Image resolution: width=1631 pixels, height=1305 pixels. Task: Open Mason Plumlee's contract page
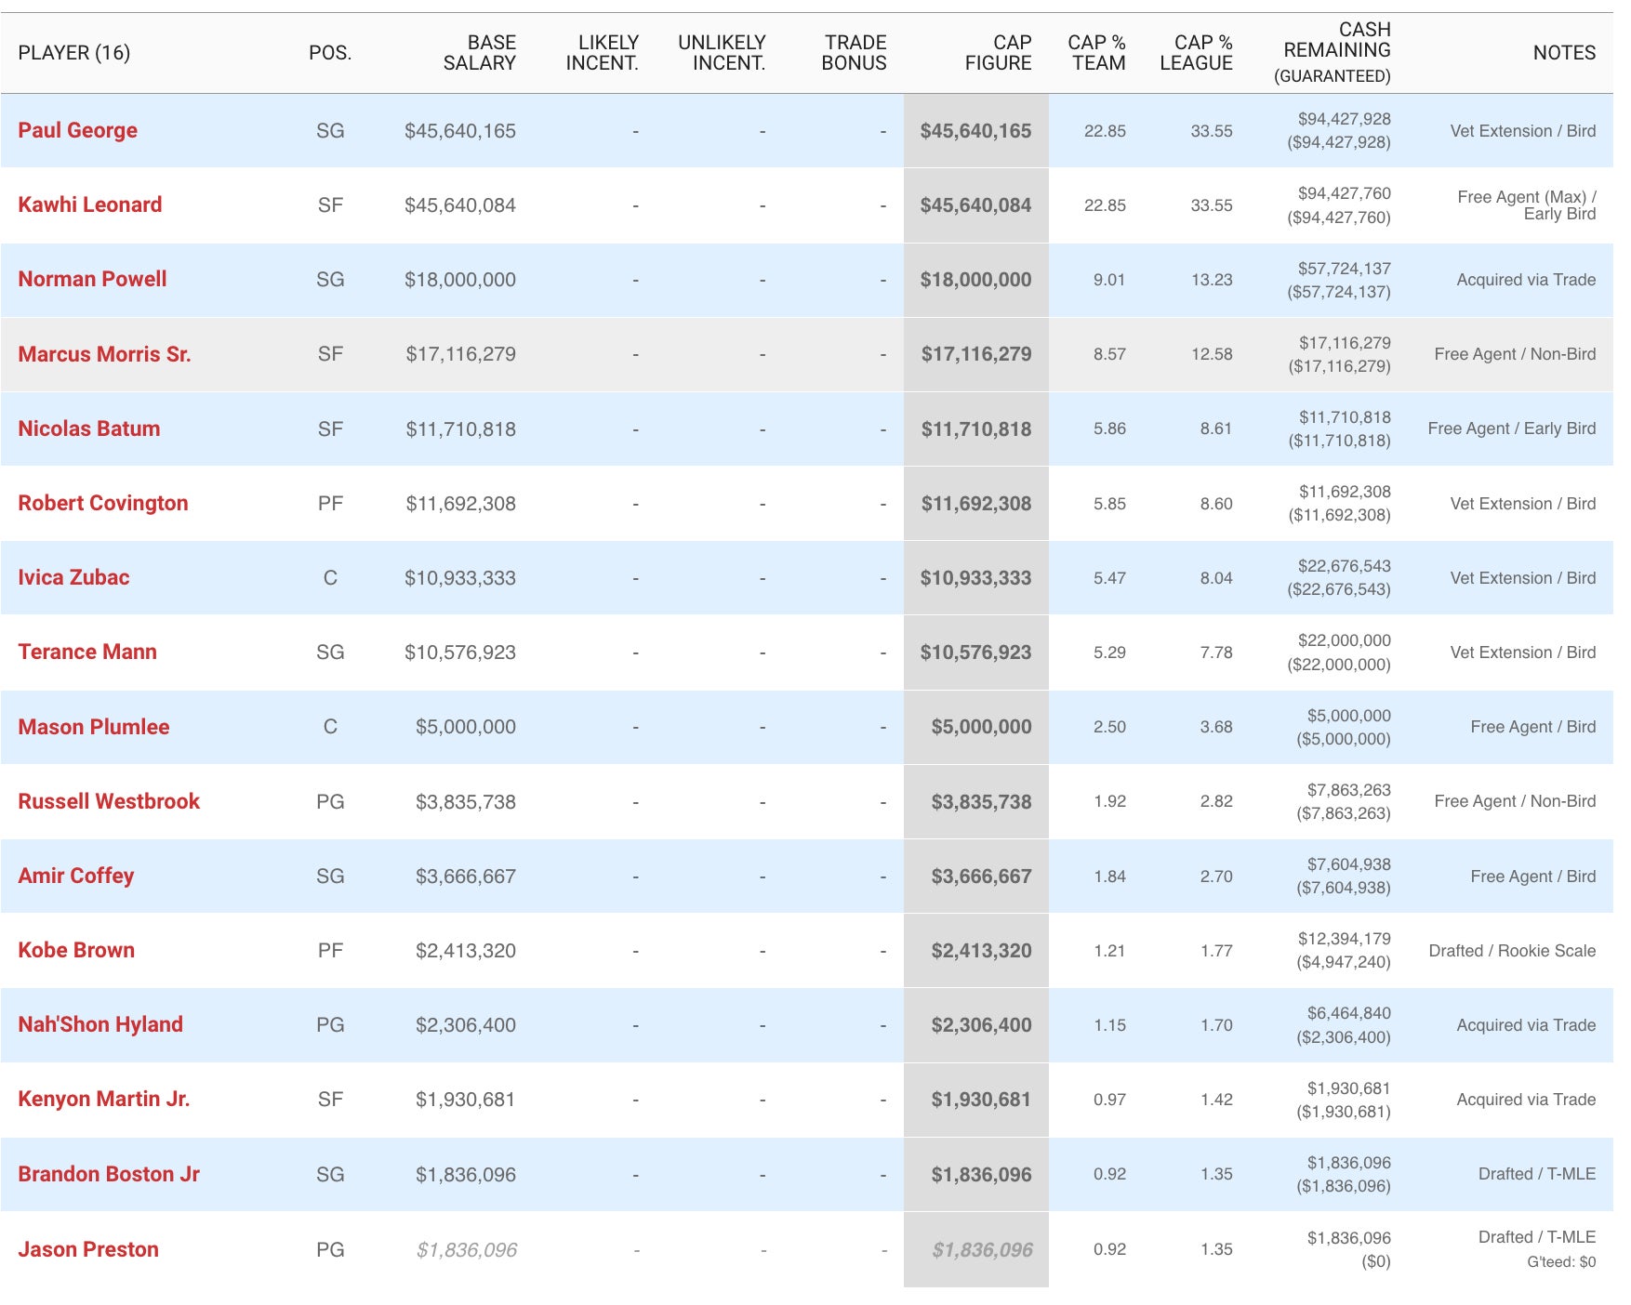point(93,727)
